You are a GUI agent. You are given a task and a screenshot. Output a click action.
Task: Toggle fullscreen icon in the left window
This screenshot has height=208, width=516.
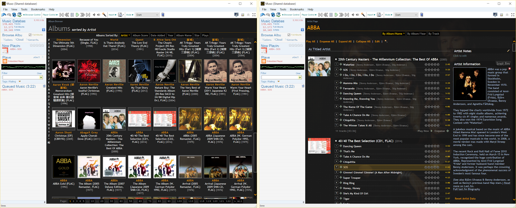point(254,15)
